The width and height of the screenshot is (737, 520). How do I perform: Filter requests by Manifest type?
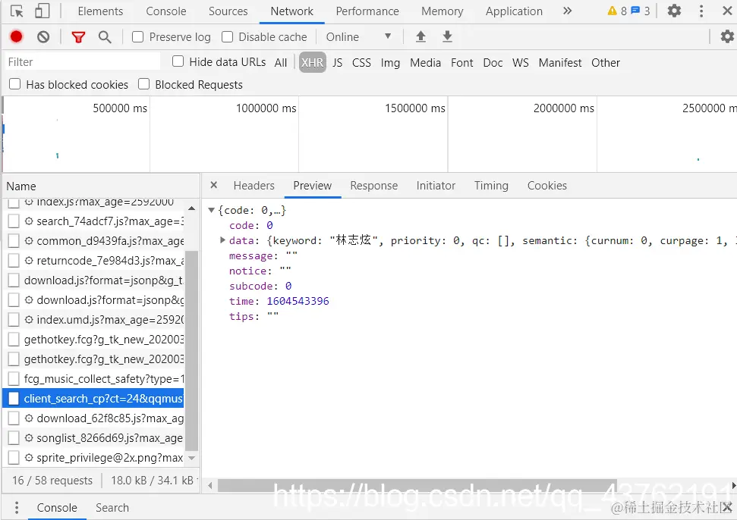click(560, 62)
